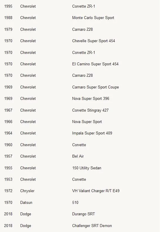
Task: Click Challenger SRT Demon model
Action: coord(92,226)
